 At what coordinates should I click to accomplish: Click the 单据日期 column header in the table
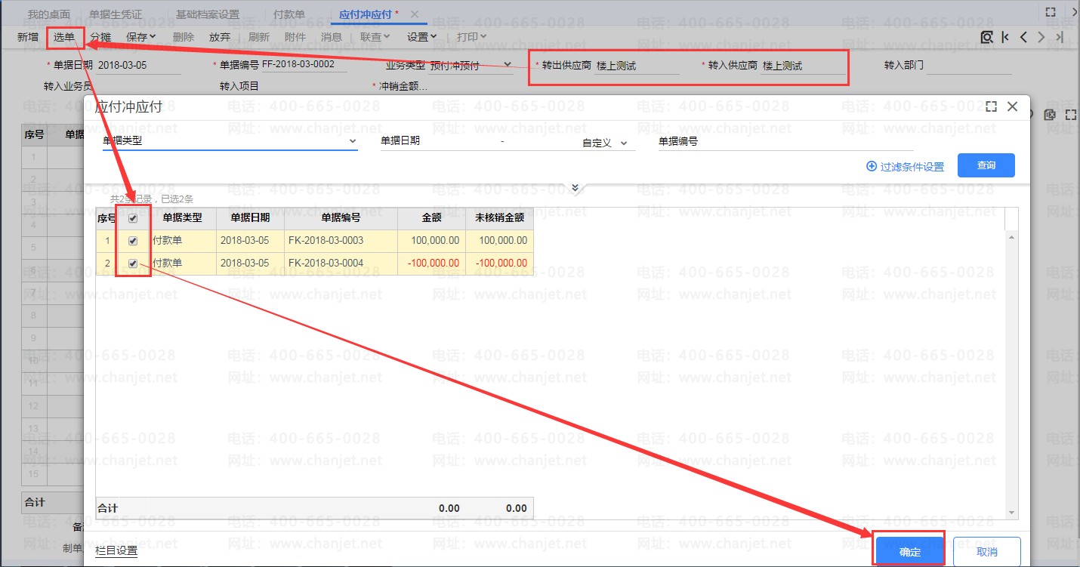[250, 219]
